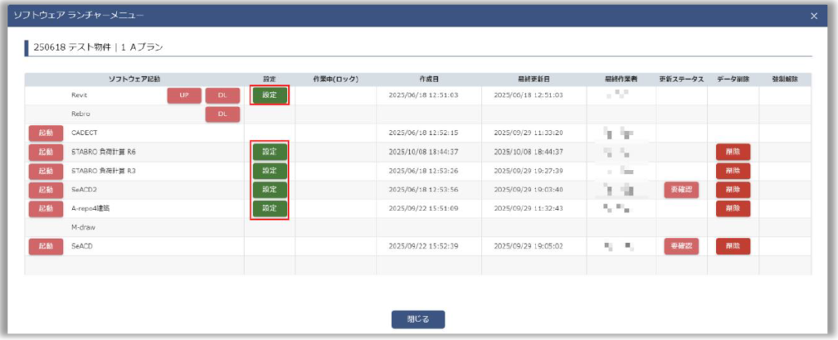838x340 pixels.
Task: Click the DL button in Revit row
Action: point(223,96)
